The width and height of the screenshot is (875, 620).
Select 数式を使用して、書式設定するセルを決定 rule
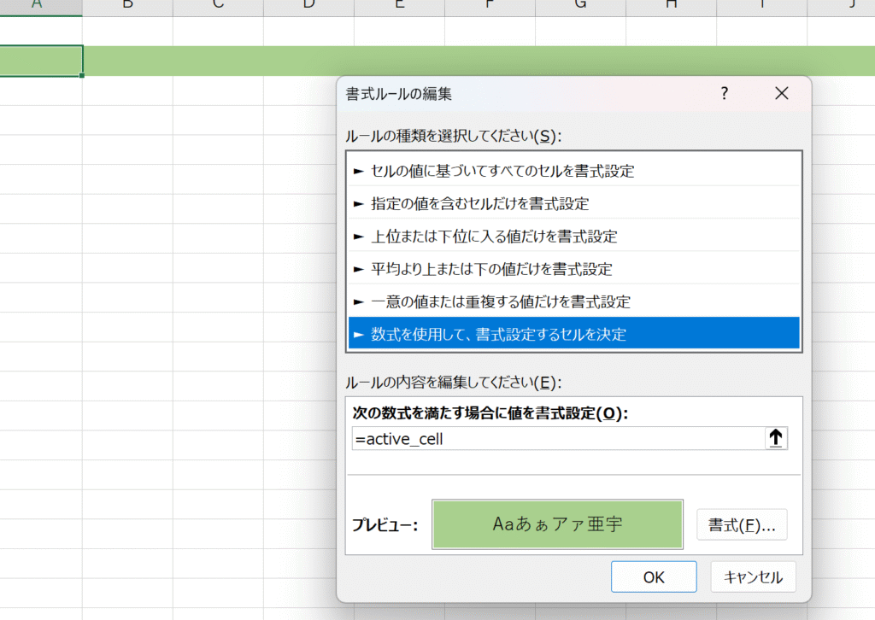[x=498, y=334]
